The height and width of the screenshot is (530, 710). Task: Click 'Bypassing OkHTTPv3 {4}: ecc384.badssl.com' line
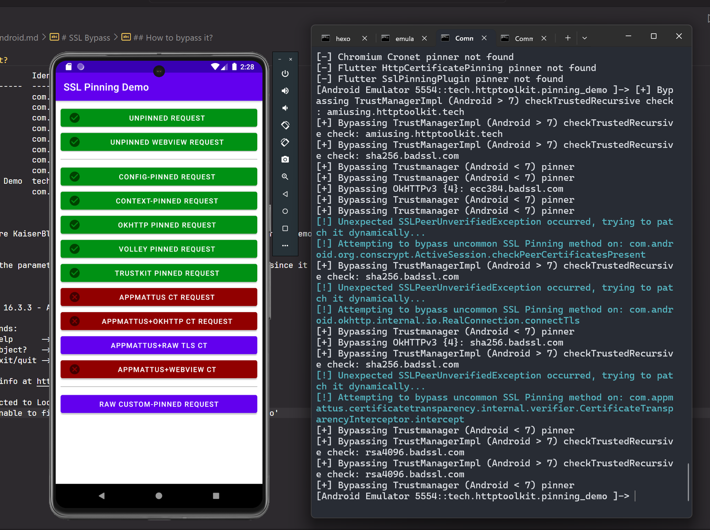click(x=439, y=189)
